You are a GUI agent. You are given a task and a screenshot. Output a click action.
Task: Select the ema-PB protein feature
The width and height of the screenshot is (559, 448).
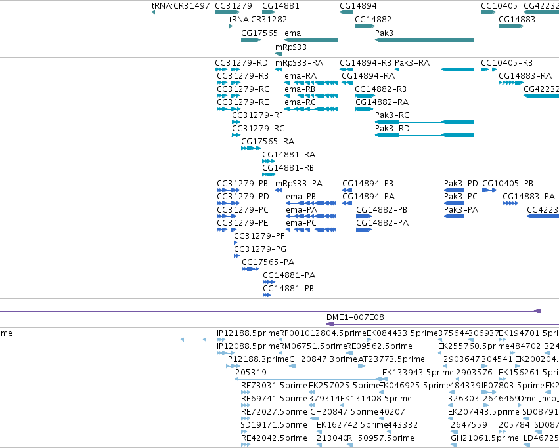tap(311, 203)
